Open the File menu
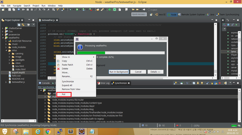 point(3,6)
